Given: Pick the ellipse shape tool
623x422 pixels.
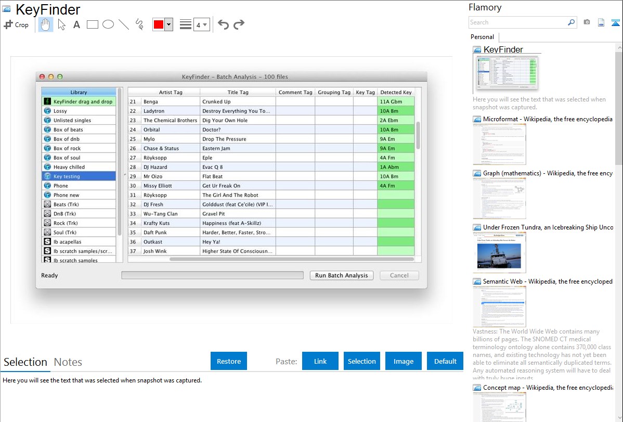Looking at the screenshot, I should point(108,24).
